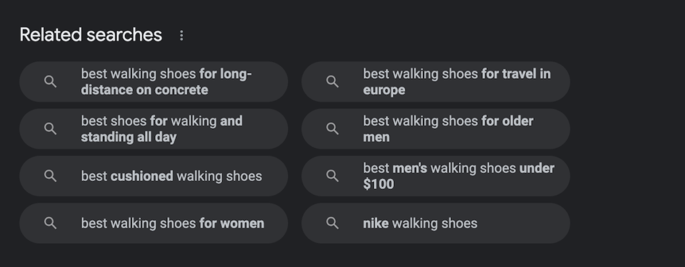This screenshot has height=267, width=685.
Task: Click the 'Related searches' heading
Action: coord(91,35)
